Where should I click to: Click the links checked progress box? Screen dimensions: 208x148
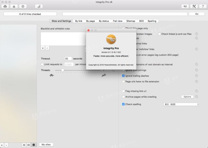pos(30,14)
